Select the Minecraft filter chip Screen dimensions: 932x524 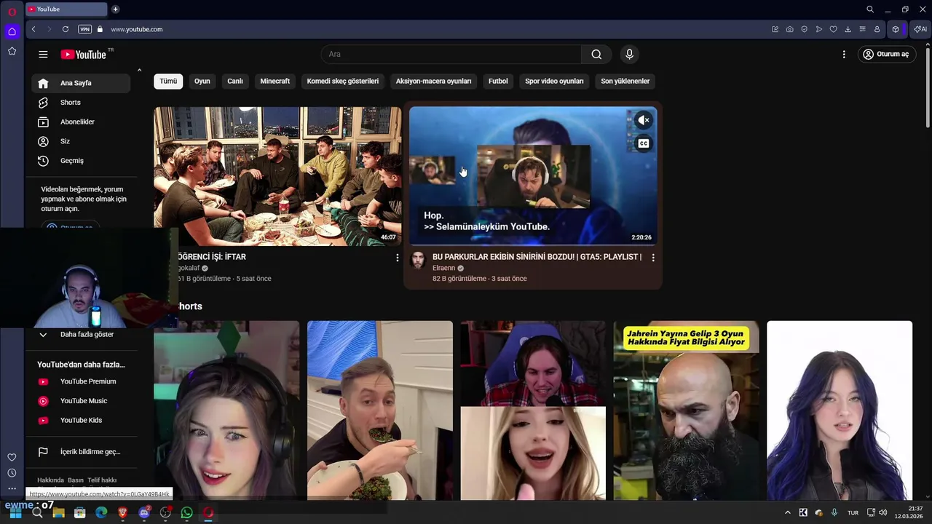click(x=275, y=82)
